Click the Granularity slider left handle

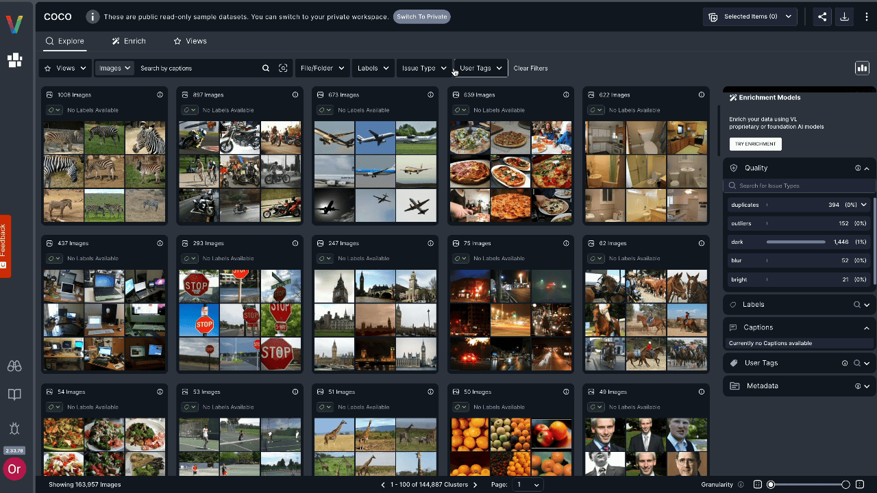771,485
